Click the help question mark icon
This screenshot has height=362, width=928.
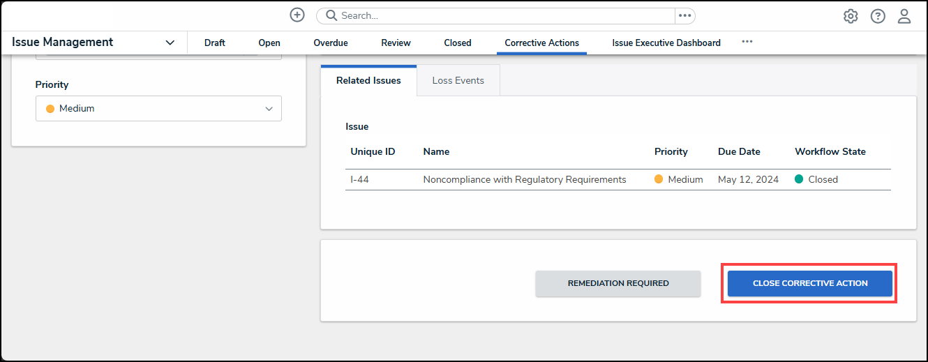point(878,16)
